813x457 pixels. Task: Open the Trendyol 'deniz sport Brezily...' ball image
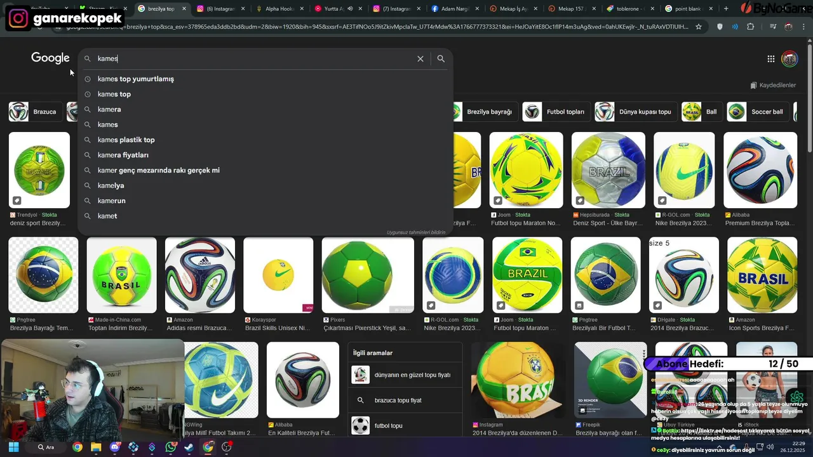click(39, 170)
